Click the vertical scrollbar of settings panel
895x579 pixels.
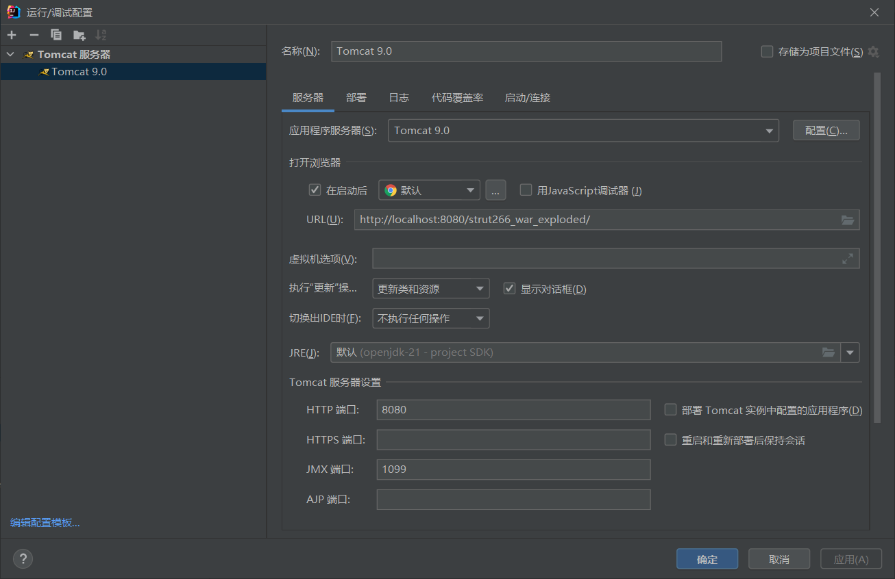pos(877,246)
